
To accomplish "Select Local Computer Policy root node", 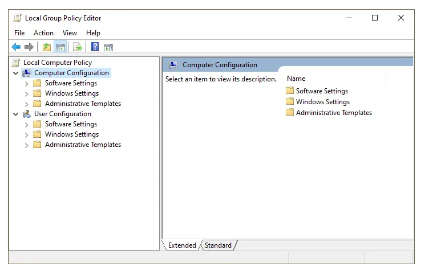I will coord(58,63).
